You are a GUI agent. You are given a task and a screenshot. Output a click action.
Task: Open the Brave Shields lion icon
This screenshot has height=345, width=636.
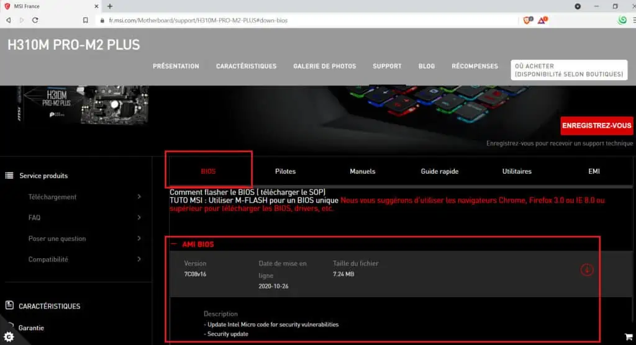pos(527,20)
